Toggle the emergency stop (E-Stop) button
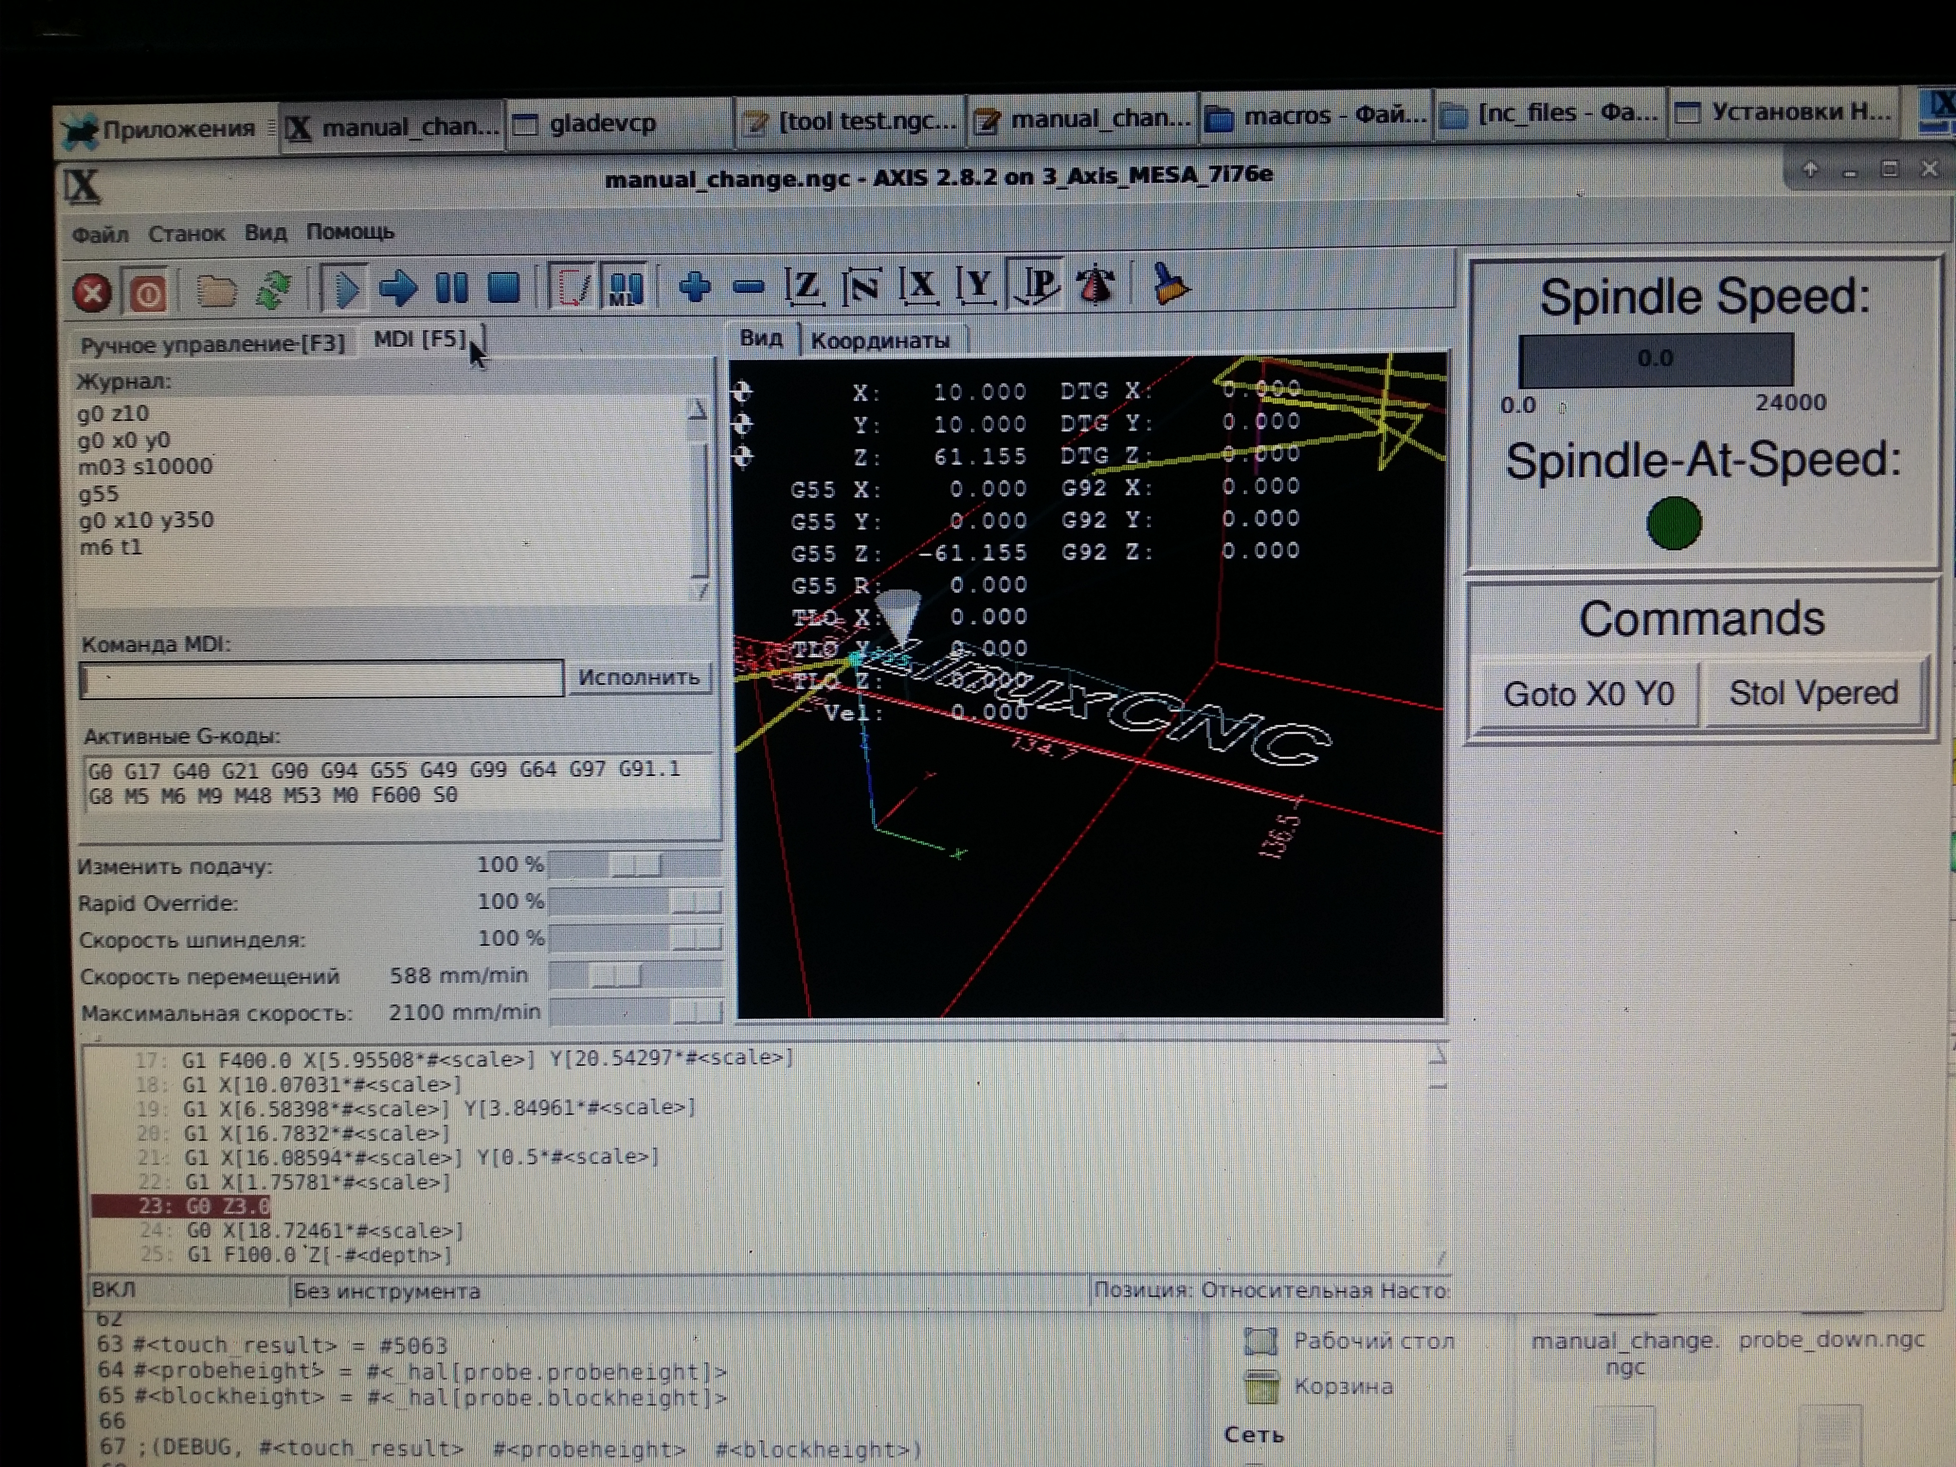 (x=92, y=293)
